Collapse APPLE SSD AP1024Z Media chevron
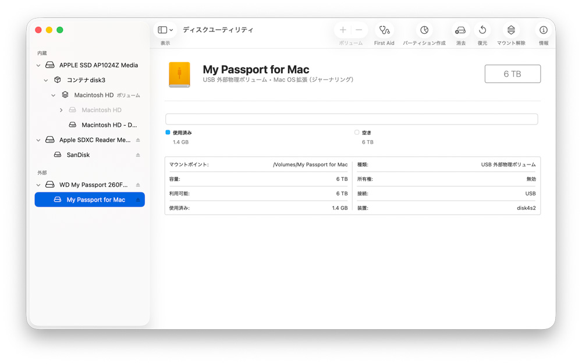Viewport: 582px width, 364px height. tap(38, 66)
